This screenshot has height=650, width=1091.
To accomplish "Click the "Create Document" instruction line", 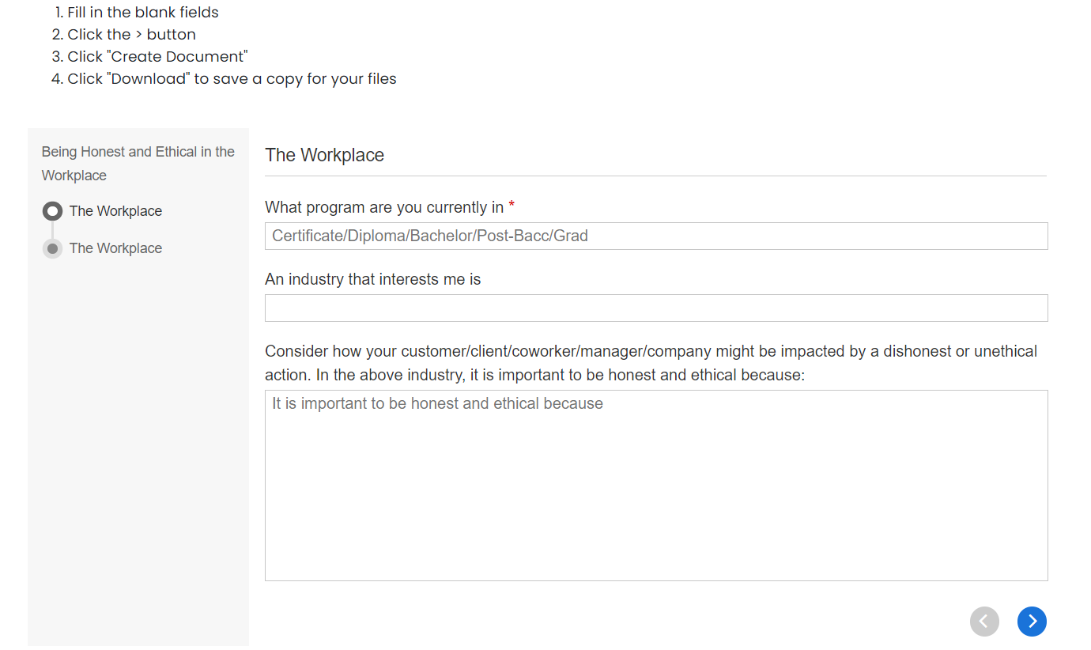I will [x=157, y=57].
